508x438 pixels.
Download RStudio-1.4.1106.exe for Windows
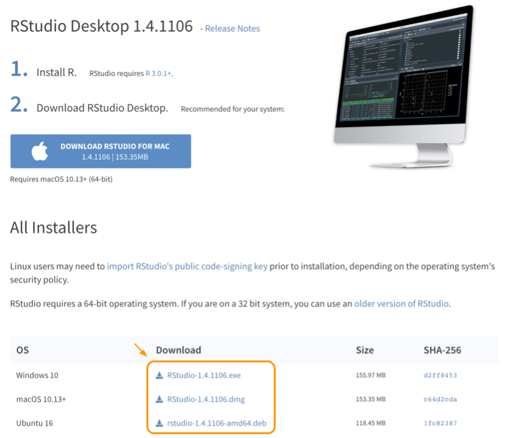click(x=204, y=375)
